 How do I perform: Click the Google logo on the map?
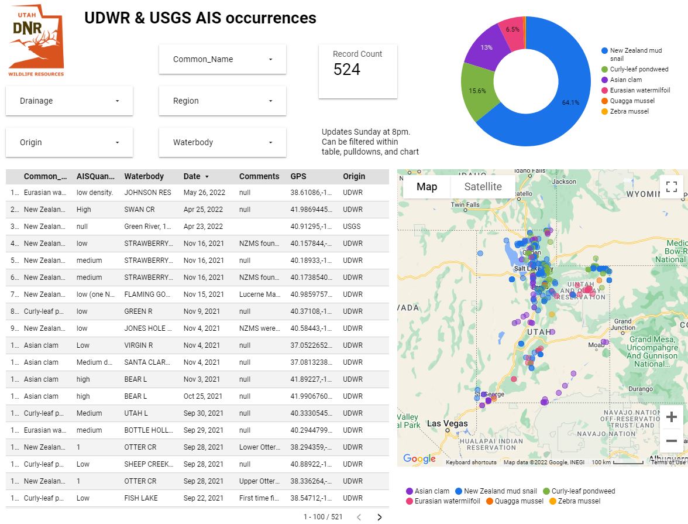(419, 459)
